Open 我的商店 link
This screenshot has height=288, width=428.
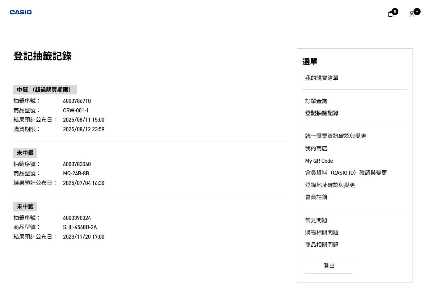pos(316,148)
